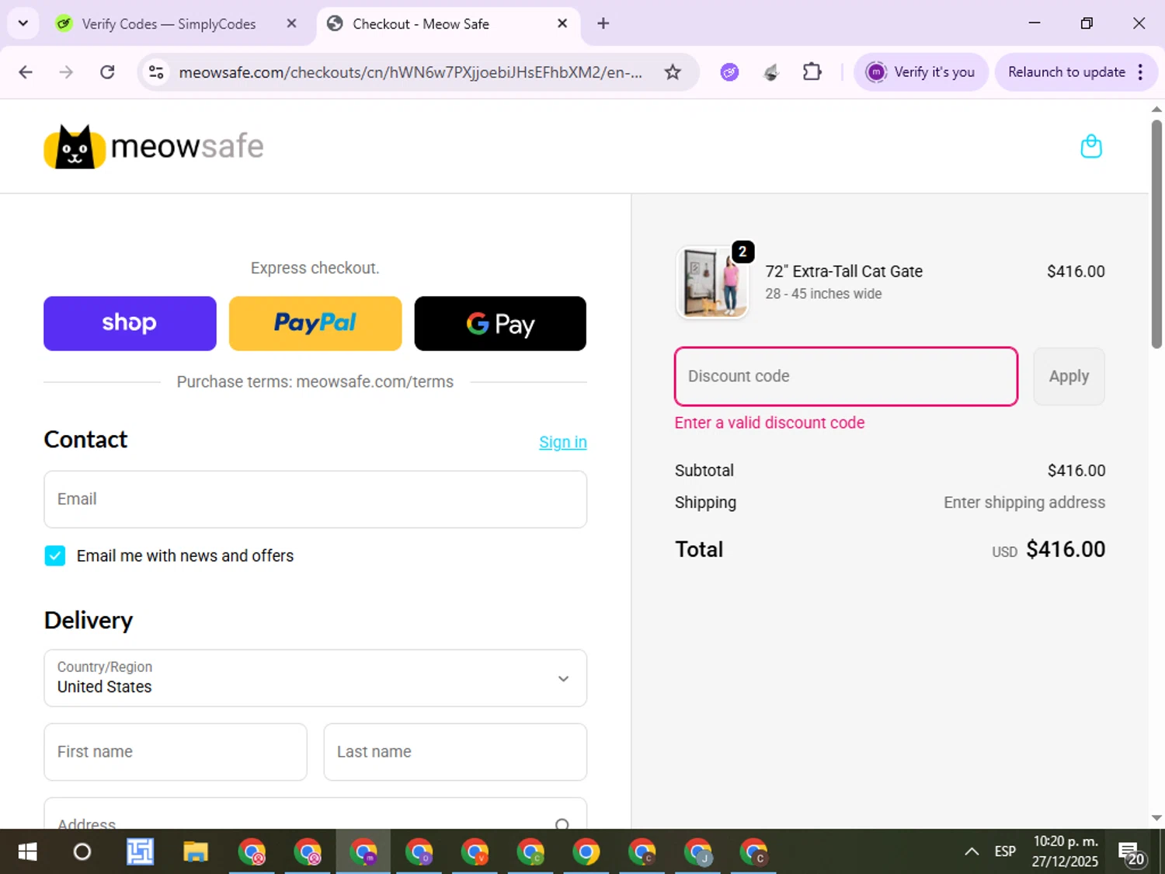This screenshot has width=1165, height=874.
Task: Click the vertical page scrollbar thumb
Action: pyautogui.click(x=1156, y=233)
